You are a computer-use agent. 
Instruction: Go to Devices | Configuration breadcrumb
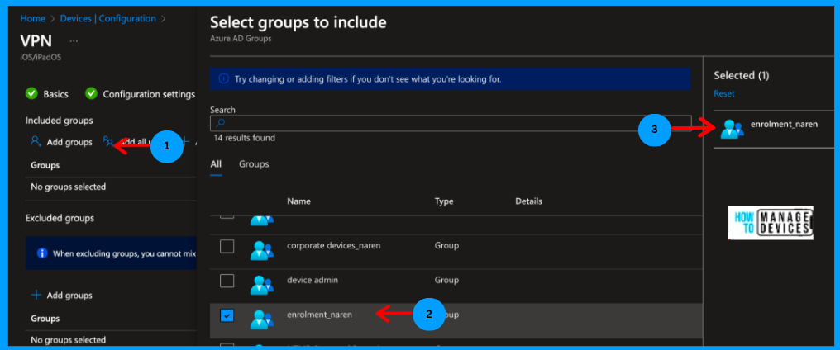point(107,19)
